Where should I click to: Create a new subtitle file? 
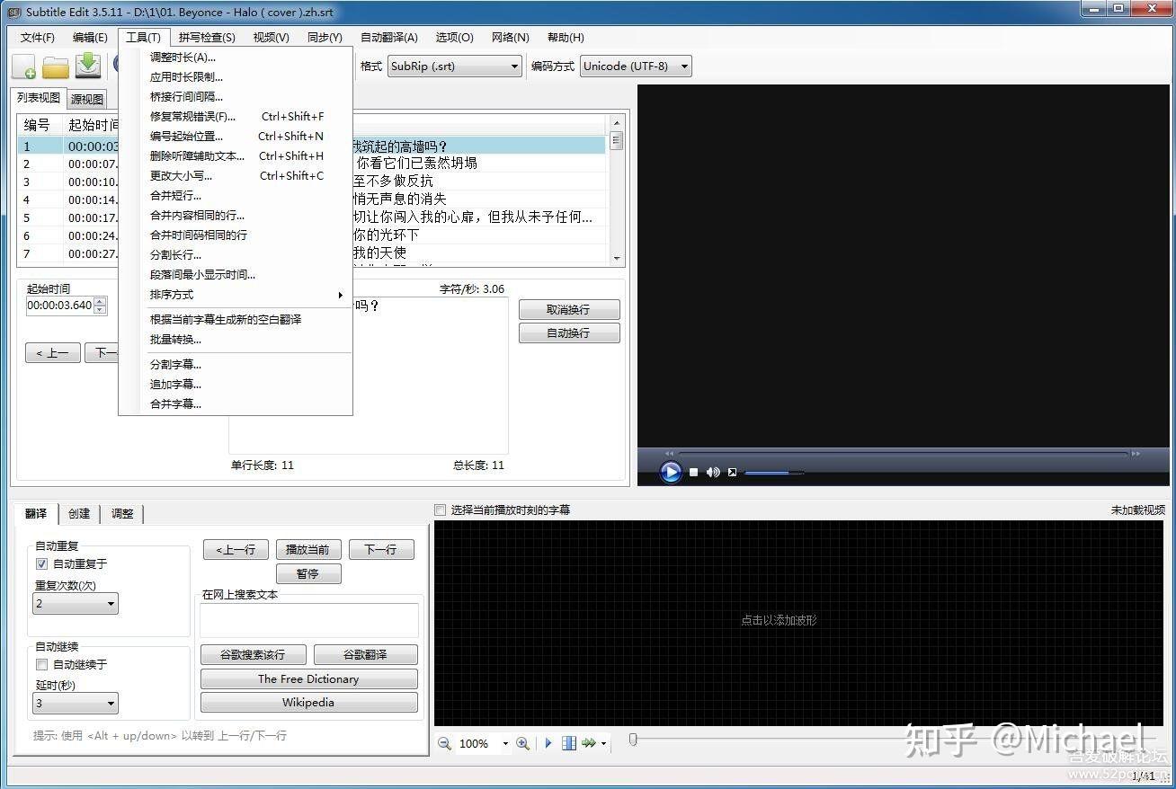(x=23, y=66)
